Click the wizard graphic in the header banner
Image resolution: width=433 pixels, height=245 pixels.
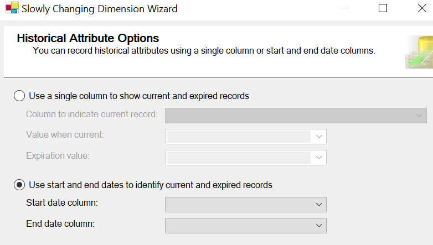pyautogui.click(x=419, y=52)
